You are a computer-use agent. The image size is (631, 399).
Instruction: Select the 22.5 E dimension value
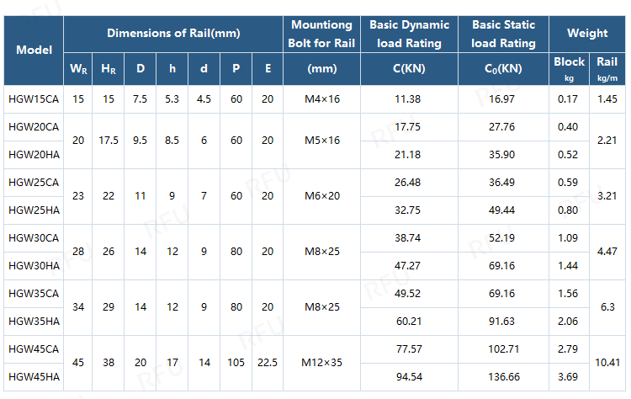click(268, 363)
